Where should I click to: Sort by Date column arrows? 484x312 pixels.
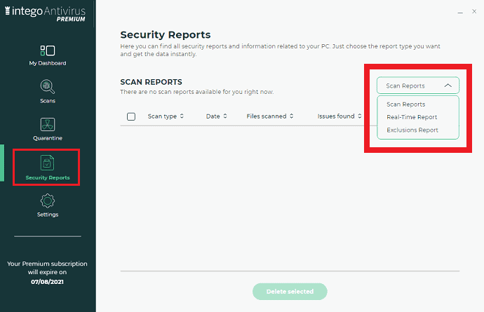tap(225, 116)
